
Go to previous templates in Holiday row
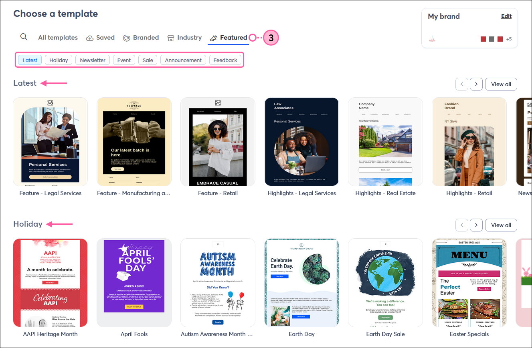pos(462,225)
